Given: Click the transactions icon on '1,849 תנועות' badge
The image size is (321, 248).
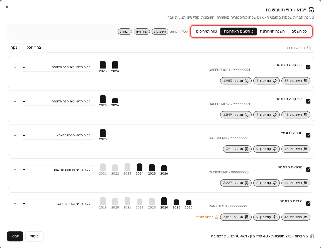Looking at the screenshot, I should click(x=247, y=115).
